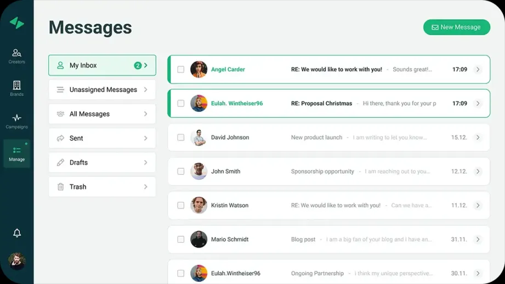Select the Manage sidebar icon
505x284 pixels.
click(x=16, y=154)
